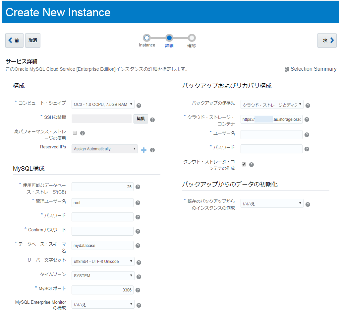Screen dimensions: 339x315
Task: Click help icon for クラウド・ストレージ・コンテナの作成
Action: tap(252, 165)
